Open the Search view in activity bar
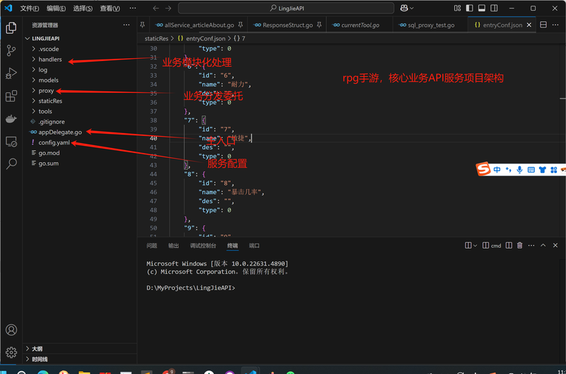Screen dimensions: 566x374 11,164
